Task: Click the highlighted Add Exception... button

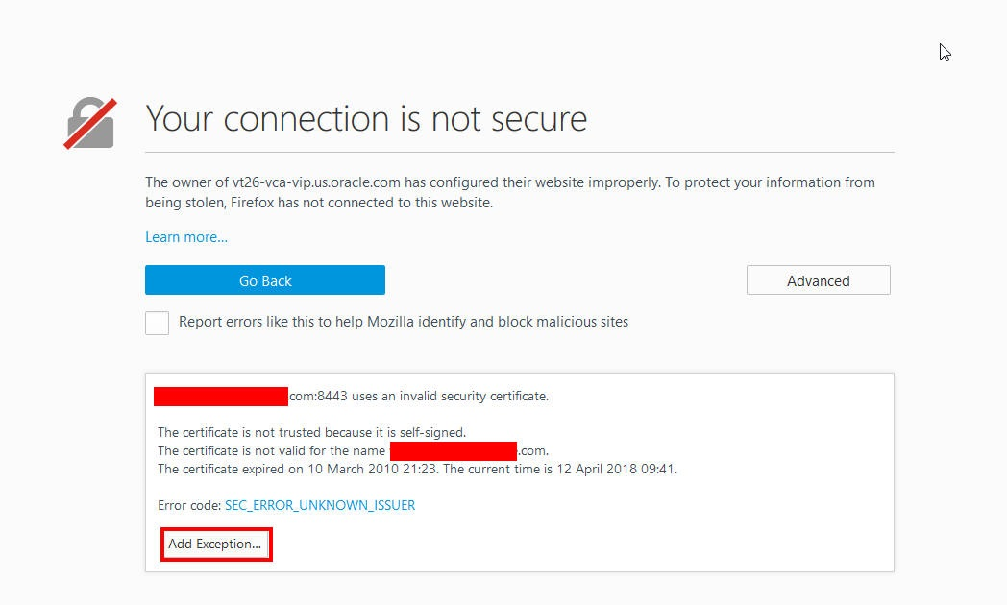Action: (x=215, y=544)
